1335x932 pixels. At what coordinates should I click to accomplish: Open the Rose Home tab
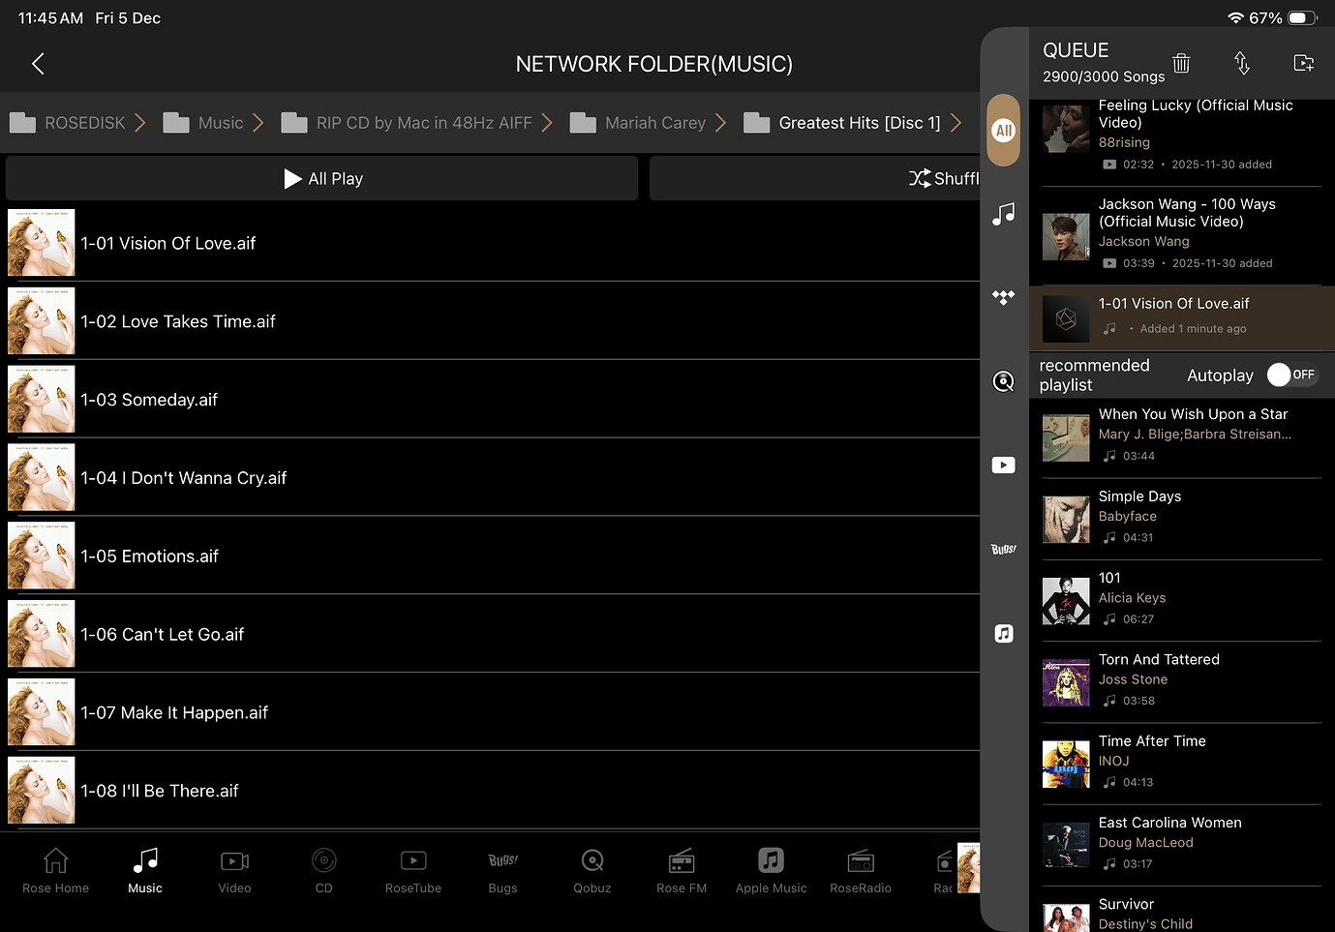(x=56, y=870)
